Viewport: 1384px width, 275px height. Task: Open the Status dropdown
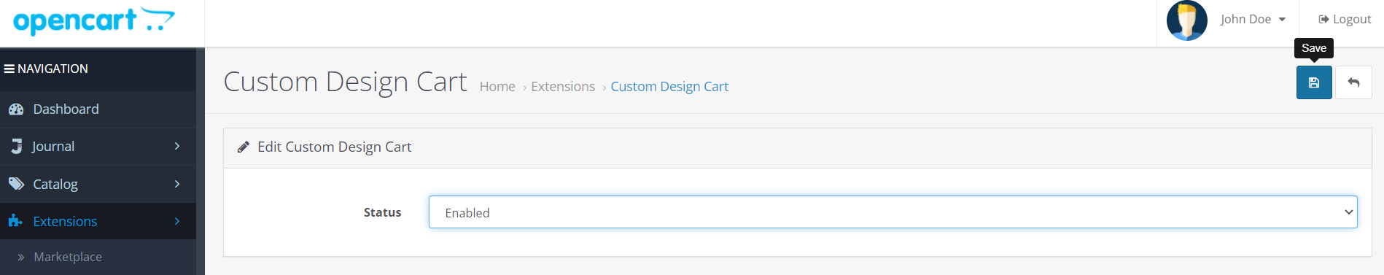click(893, 212)
